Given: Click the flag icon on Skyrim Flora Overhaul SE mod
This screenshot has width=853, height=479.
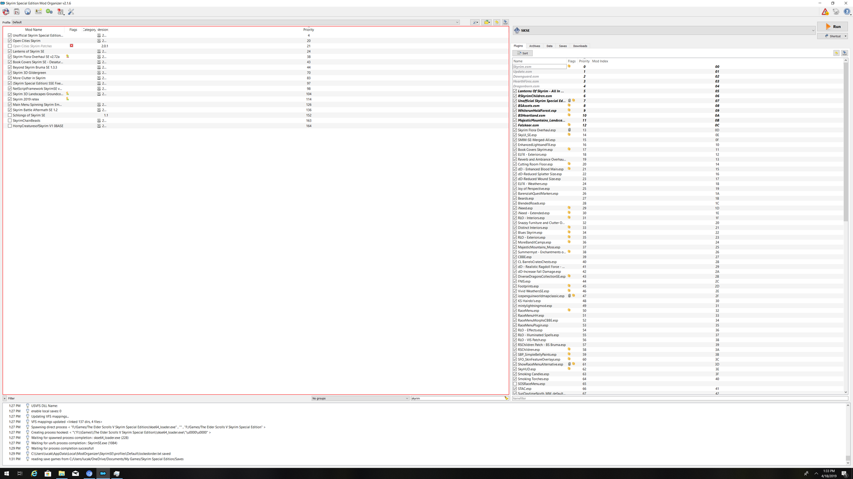Looking at the screenshot, I should [68, 56].
